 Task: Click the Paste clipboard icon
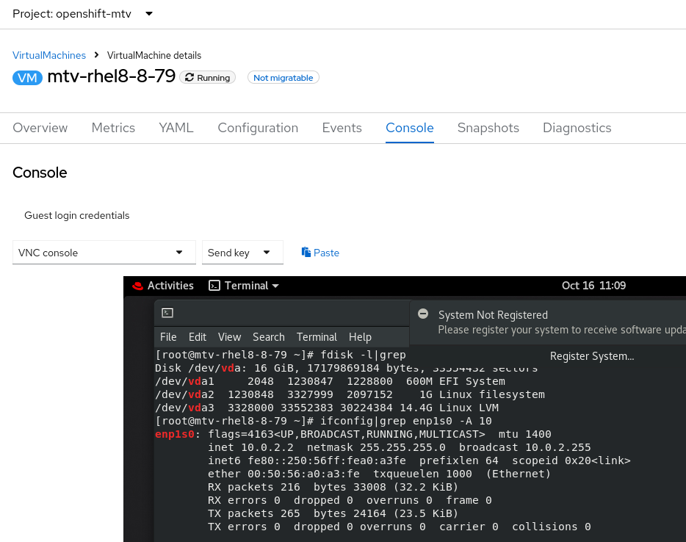tap(306, 252)
